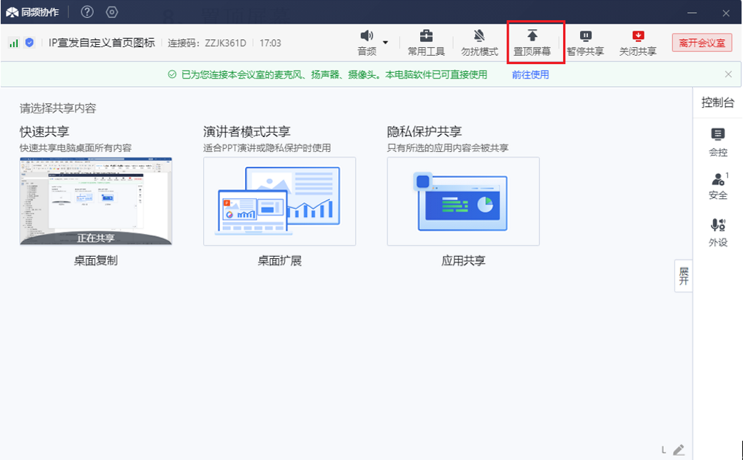Open 外设 peripherals panel
The image size is (743, 460).
click(718, 232)
